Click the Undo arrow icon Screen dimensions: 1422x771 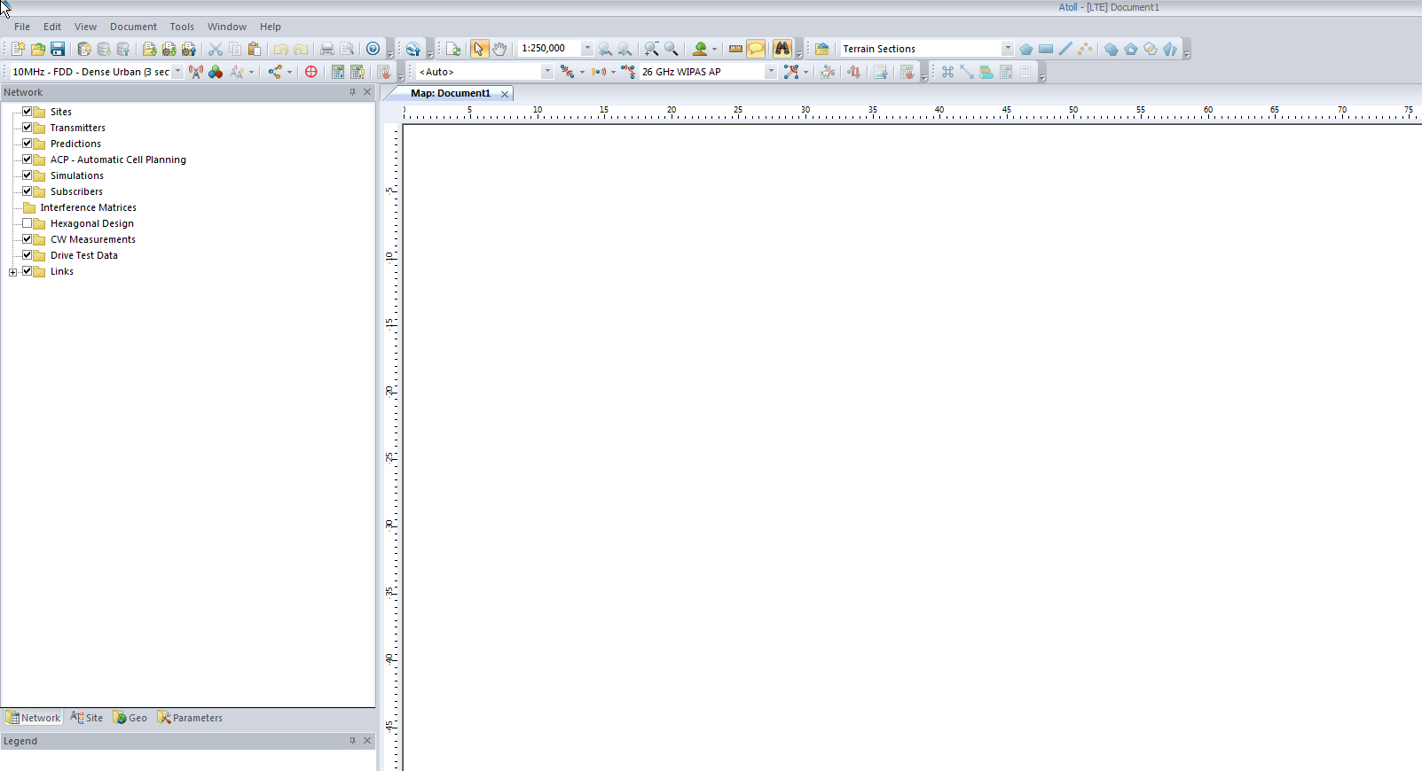(281, 49)
